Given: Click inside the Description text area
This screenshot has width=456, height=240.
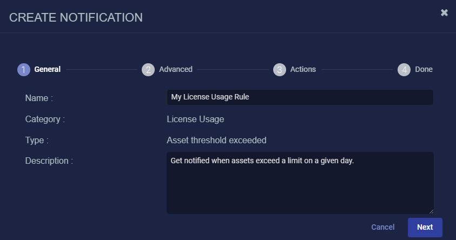Looking at the screenshot, I should [x=300, y=183].
